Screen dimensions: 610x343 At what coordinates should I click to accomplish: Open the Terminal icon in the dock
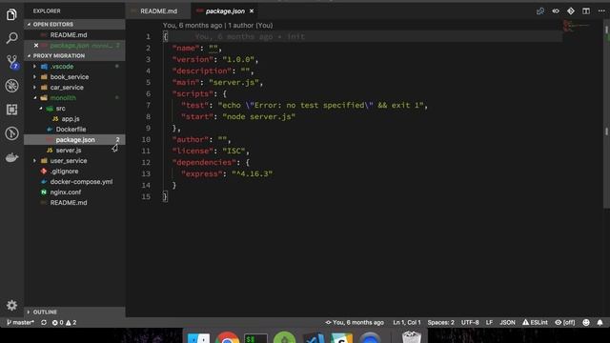pos(255,338)
